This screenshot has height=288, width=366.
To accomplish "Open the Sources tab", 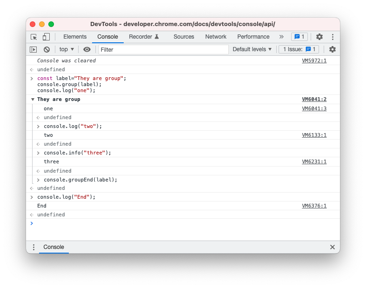I will 184,37.
